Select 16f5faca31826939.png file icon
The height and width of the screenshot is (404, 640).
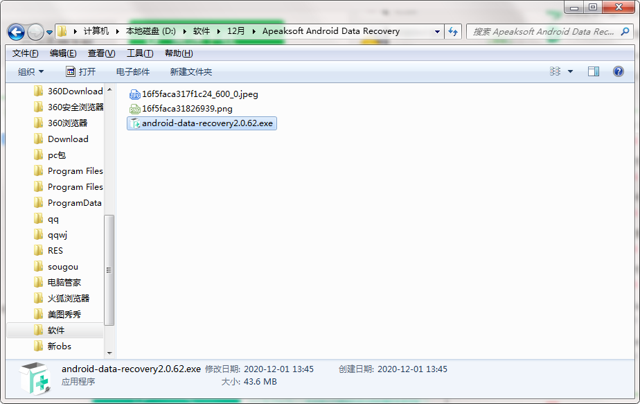134,109
